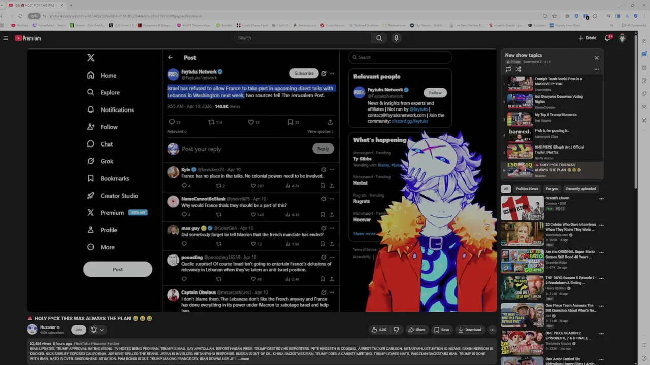Expand notification bell dropdown for Nuxanor

coord(97,330)
